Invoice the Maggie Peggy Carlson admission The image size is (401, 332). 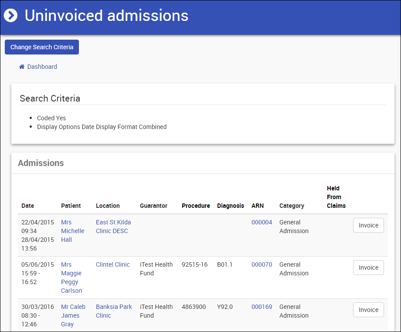368,268
